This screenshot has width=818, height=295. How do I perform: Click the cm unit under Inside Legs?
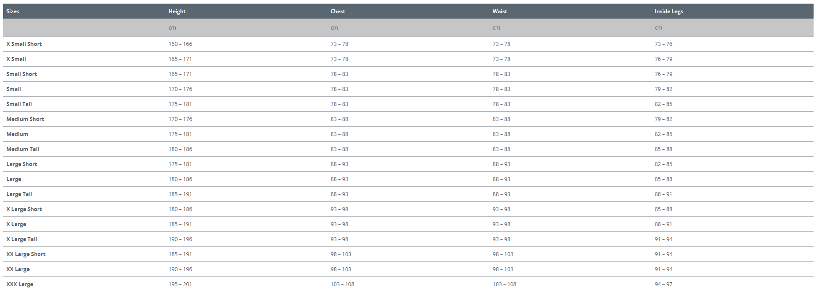click(x=658, y=28)
